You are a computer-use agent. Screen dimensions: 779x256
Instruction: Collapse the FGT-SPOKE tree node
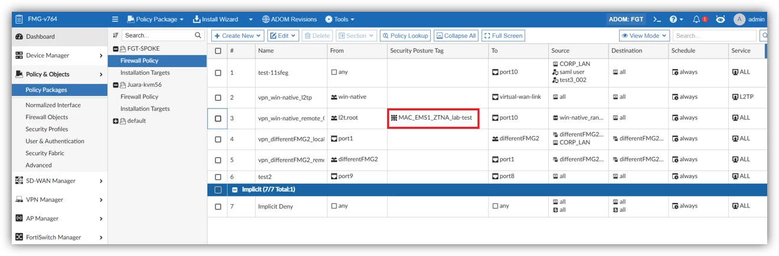pos(115,49)
